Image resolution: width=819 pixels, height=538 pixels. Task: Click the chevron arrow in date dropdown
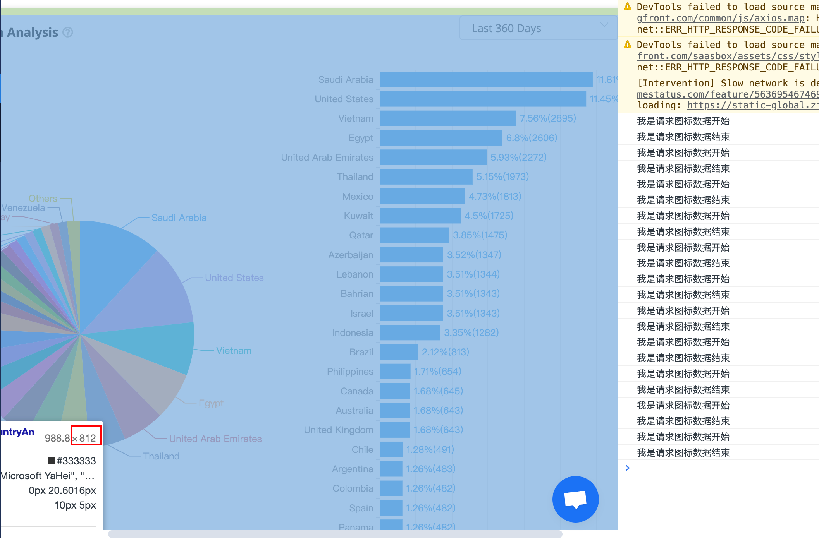pos(604,25)
